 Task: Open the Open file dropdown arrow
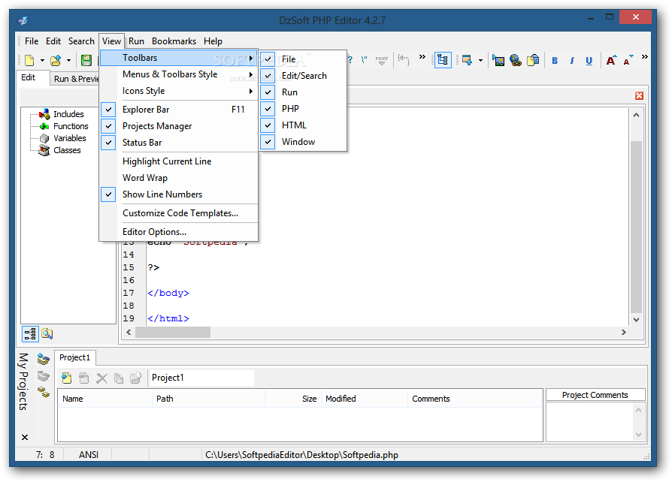pos(68,60)
